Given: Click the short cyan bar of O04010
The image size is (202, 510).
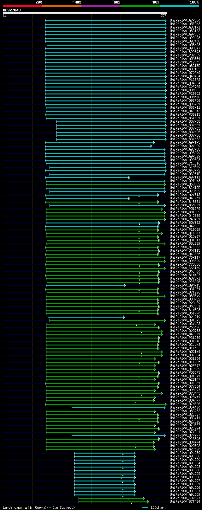Looking at the screenshot, I should click(86, 317).
